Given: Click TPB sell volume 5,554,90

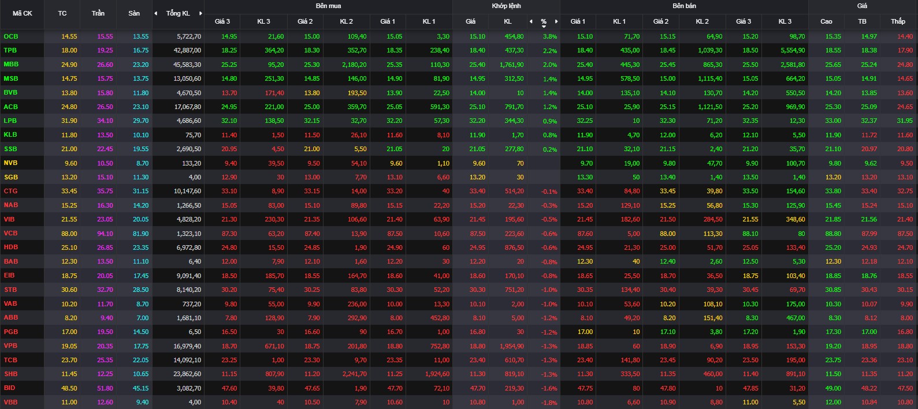Looking at the screenshot, I should (793, 50).
